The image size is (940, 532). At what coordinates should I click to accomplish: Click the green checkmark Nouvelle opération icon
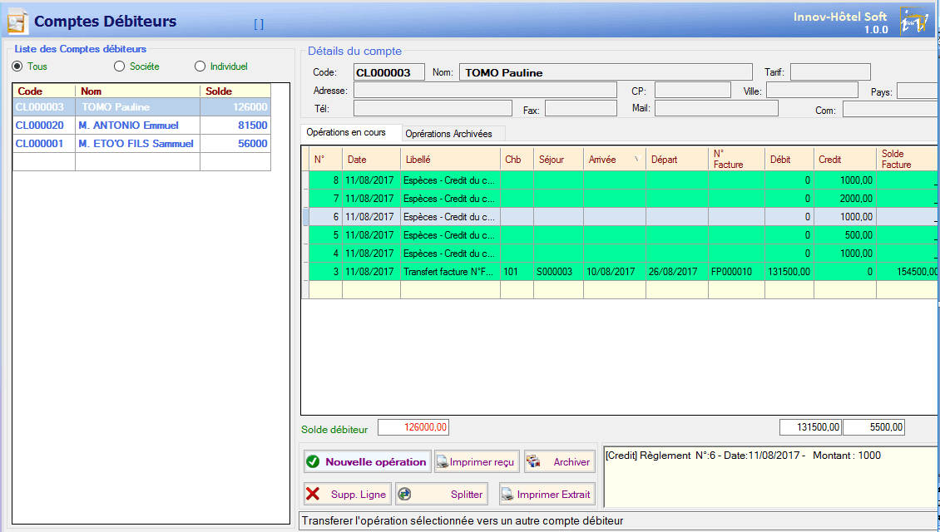click(x=313, y=461)
